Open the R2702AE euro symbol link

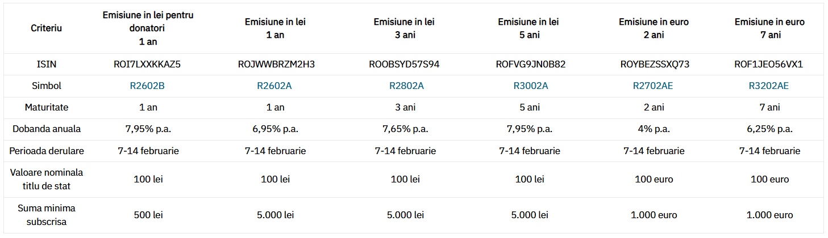(655, 86)
